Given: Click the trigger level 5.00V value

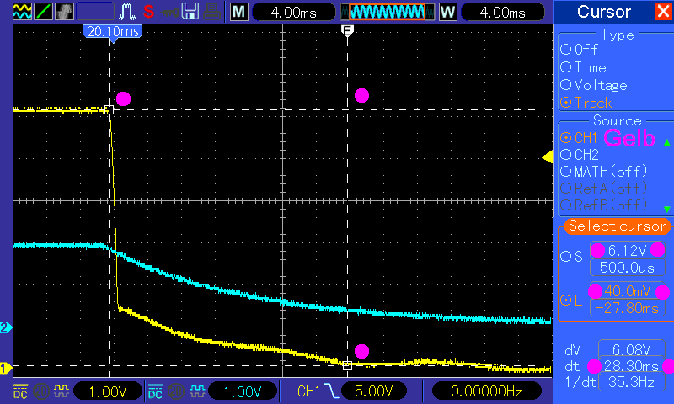Looking at the screenshot, I should coord(373,391).
